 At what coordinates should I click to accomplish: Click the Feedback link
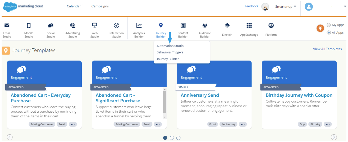click(252, 6)
